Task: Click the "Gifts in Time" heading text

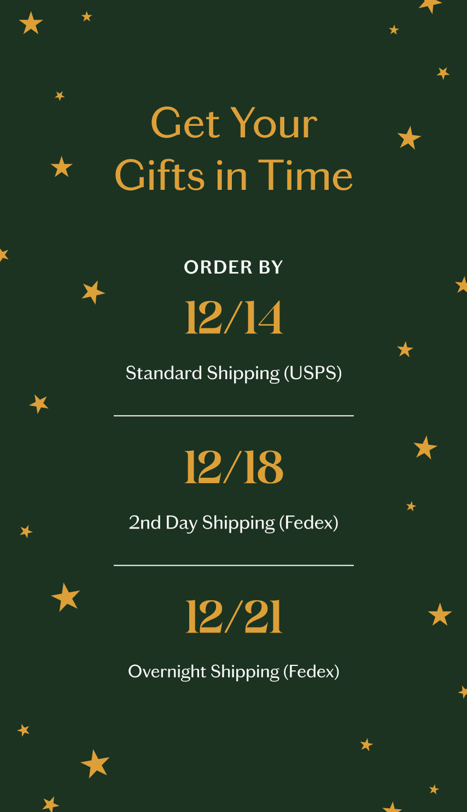Action: pyautogui.click(x=233, y=175)
